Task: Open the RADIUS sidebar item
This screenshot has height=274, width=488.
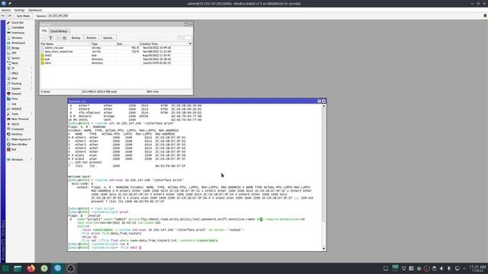Action: click(x=16, y=109)
